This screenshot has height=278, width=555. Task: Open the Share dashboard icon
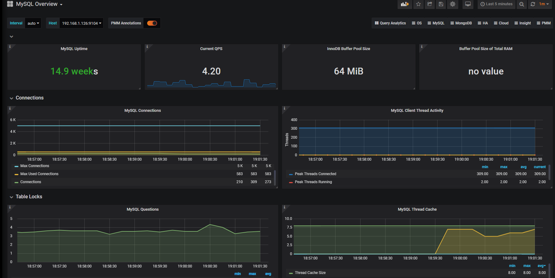coord(429,4)
